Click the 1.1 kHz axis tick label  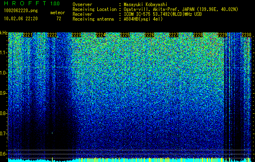tap(3, 53)
